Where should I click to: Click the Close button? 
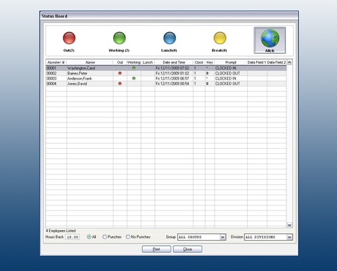[x=188, y=249]
